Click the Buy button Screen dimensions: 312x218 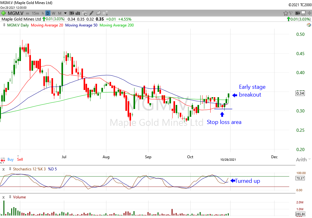[11, 159]
